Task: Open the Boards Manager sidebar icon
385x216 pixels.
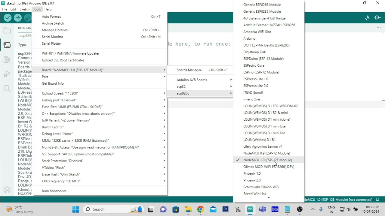Action: tap(7, 45)
